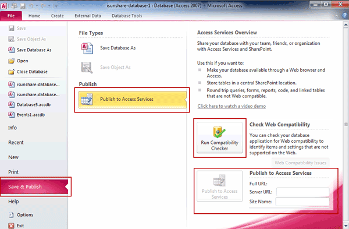Maximize the Microsoft Access window
The width and height of the screenshot is (349, 229).
tap(326, 4)
